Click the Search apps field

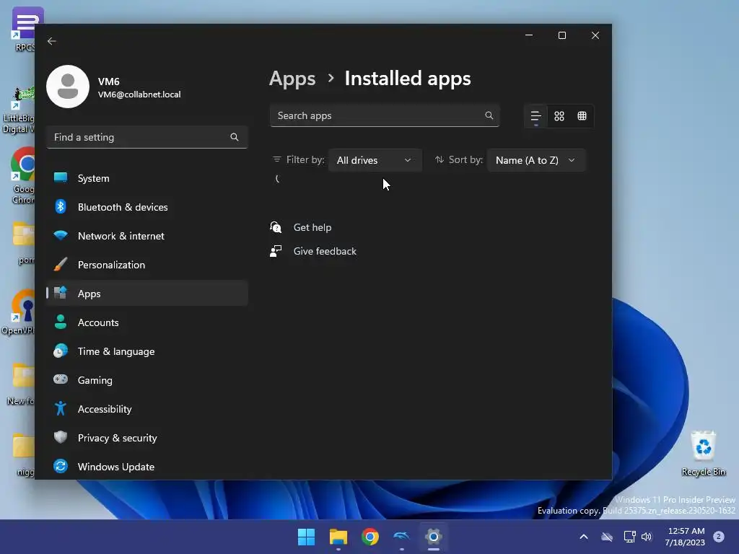pos(385,115)
